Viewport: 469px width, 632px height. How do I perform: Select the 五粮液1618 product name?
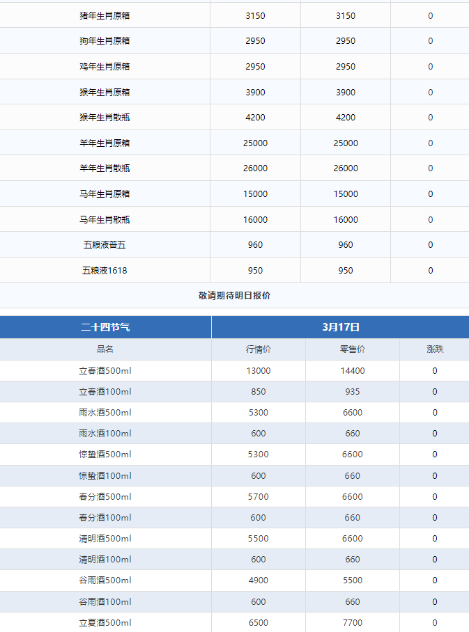(105, 271)
